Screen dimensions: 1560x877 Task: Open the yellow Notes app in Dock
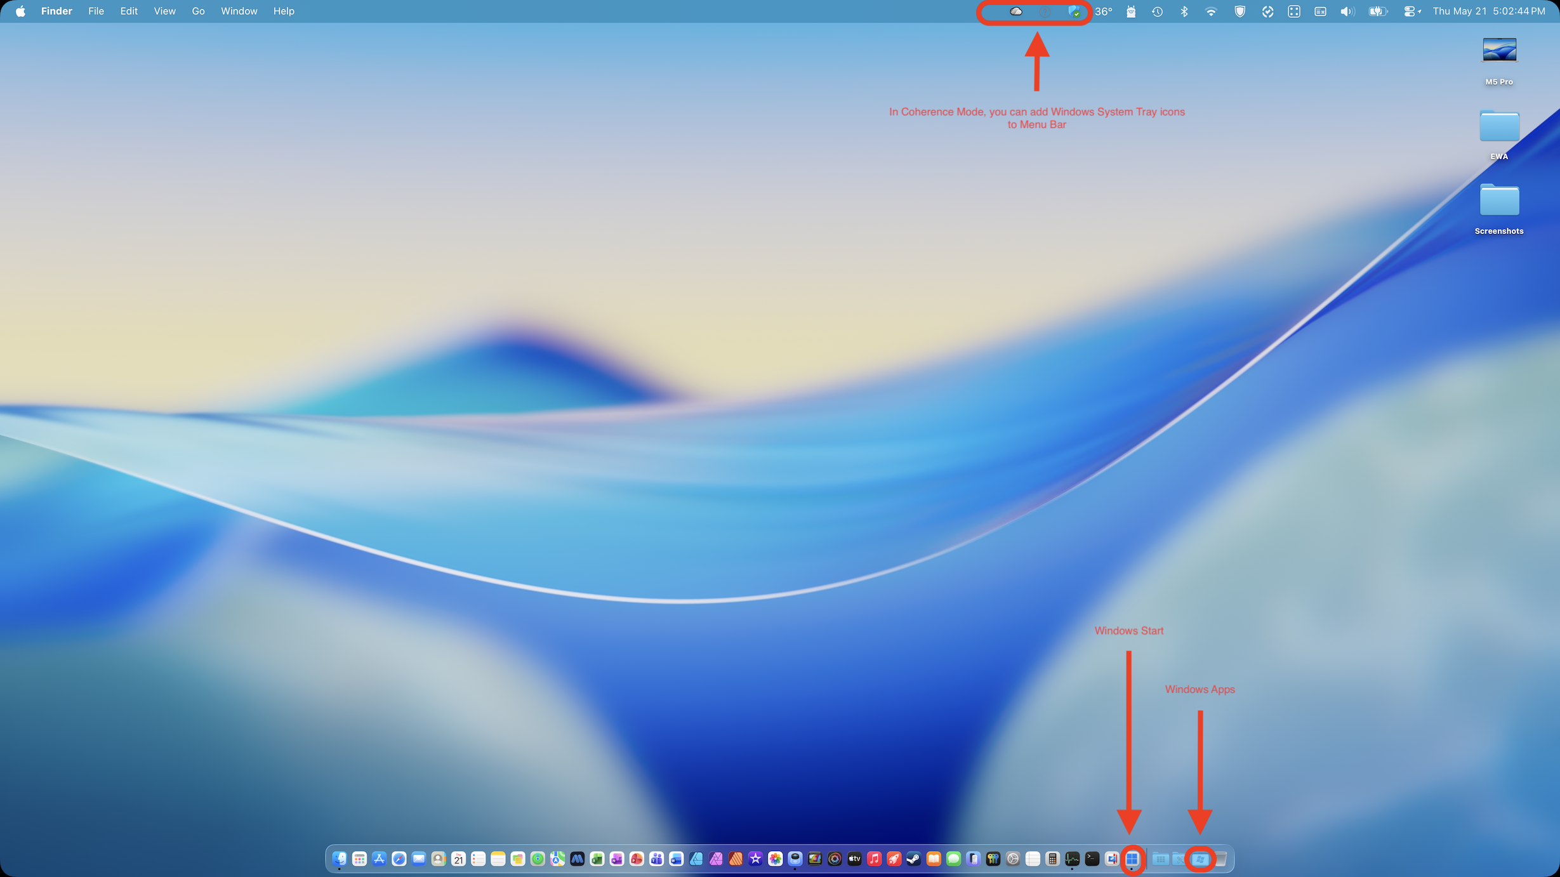click(498, 859)
